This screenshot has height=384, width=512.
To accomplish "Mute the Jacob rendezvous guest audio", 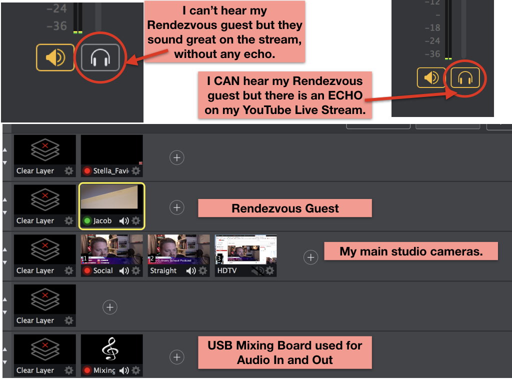I will click(123, 220).
